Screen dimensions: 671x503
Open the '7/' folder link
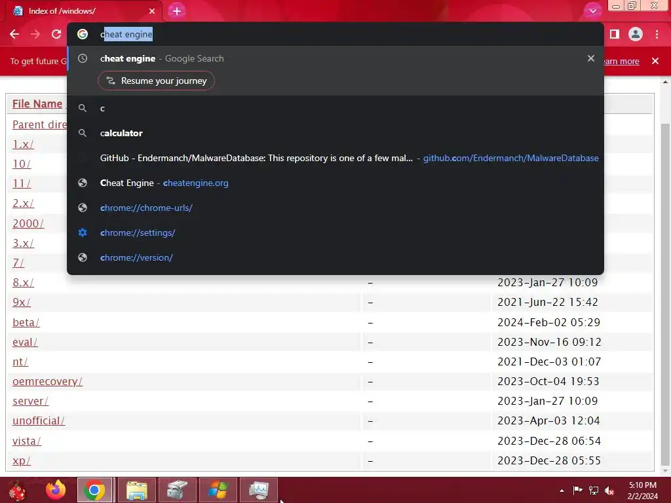[x=18, y=263]
